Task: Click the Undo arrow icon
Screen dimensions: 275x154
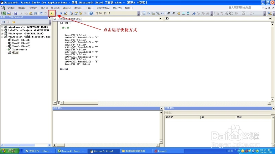Action: [41, 13]
